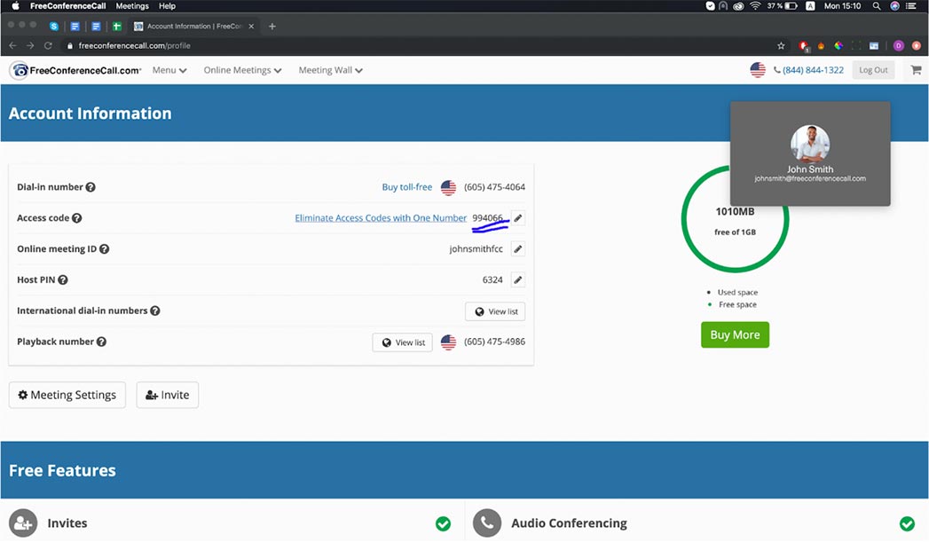
Task: Open the Online Meetings dropdown
Action: pyautogui.click(x=242, y=70)
